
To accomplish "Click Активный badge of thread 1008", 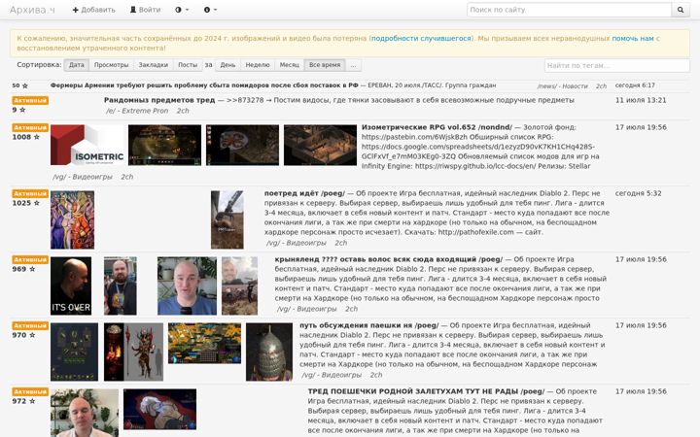I will [30, 127].
